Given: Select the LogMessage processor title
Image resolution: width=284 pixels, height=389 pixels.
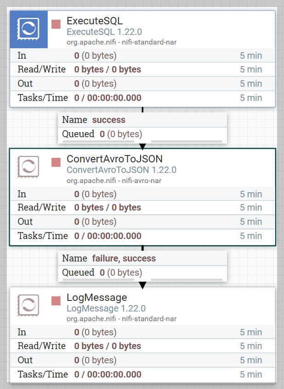Looking at the screenshot, I should (x=97, y=297).
